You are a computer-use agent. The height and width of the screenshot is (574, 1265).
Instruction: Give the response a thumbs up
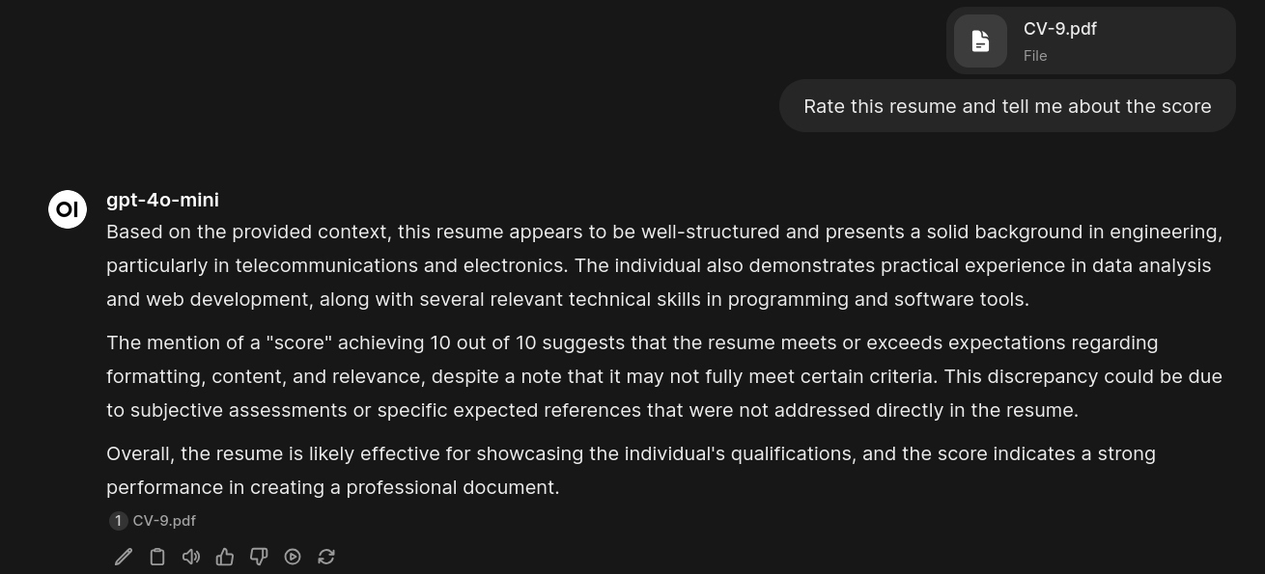tap(225, 557)
